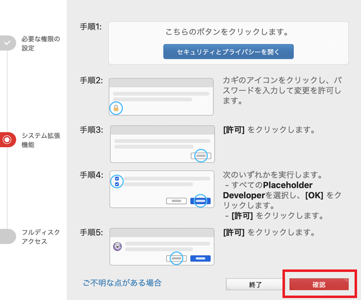Click the 手順3 illustration thumbnail
361x300 pixels.
(162, 144)
